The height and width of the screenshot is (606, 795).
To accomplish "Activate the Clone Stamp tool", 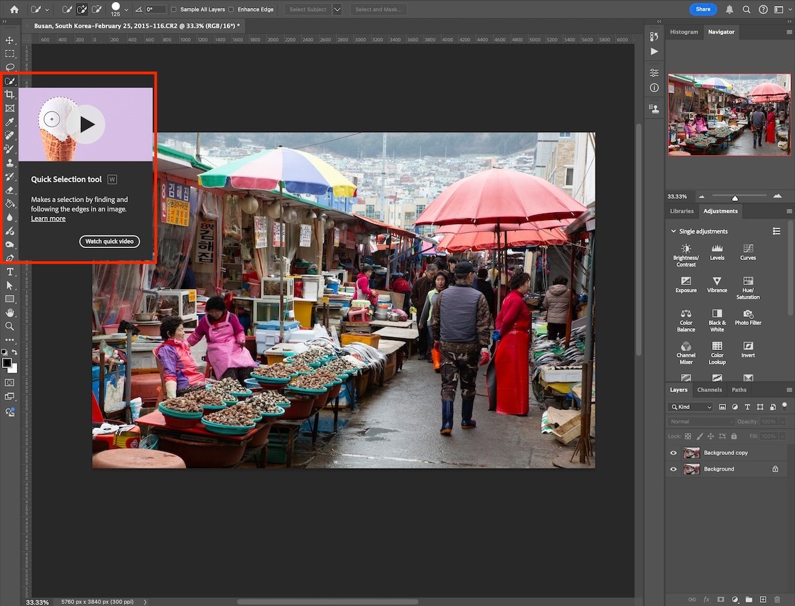I will click(x=9, y=163).
